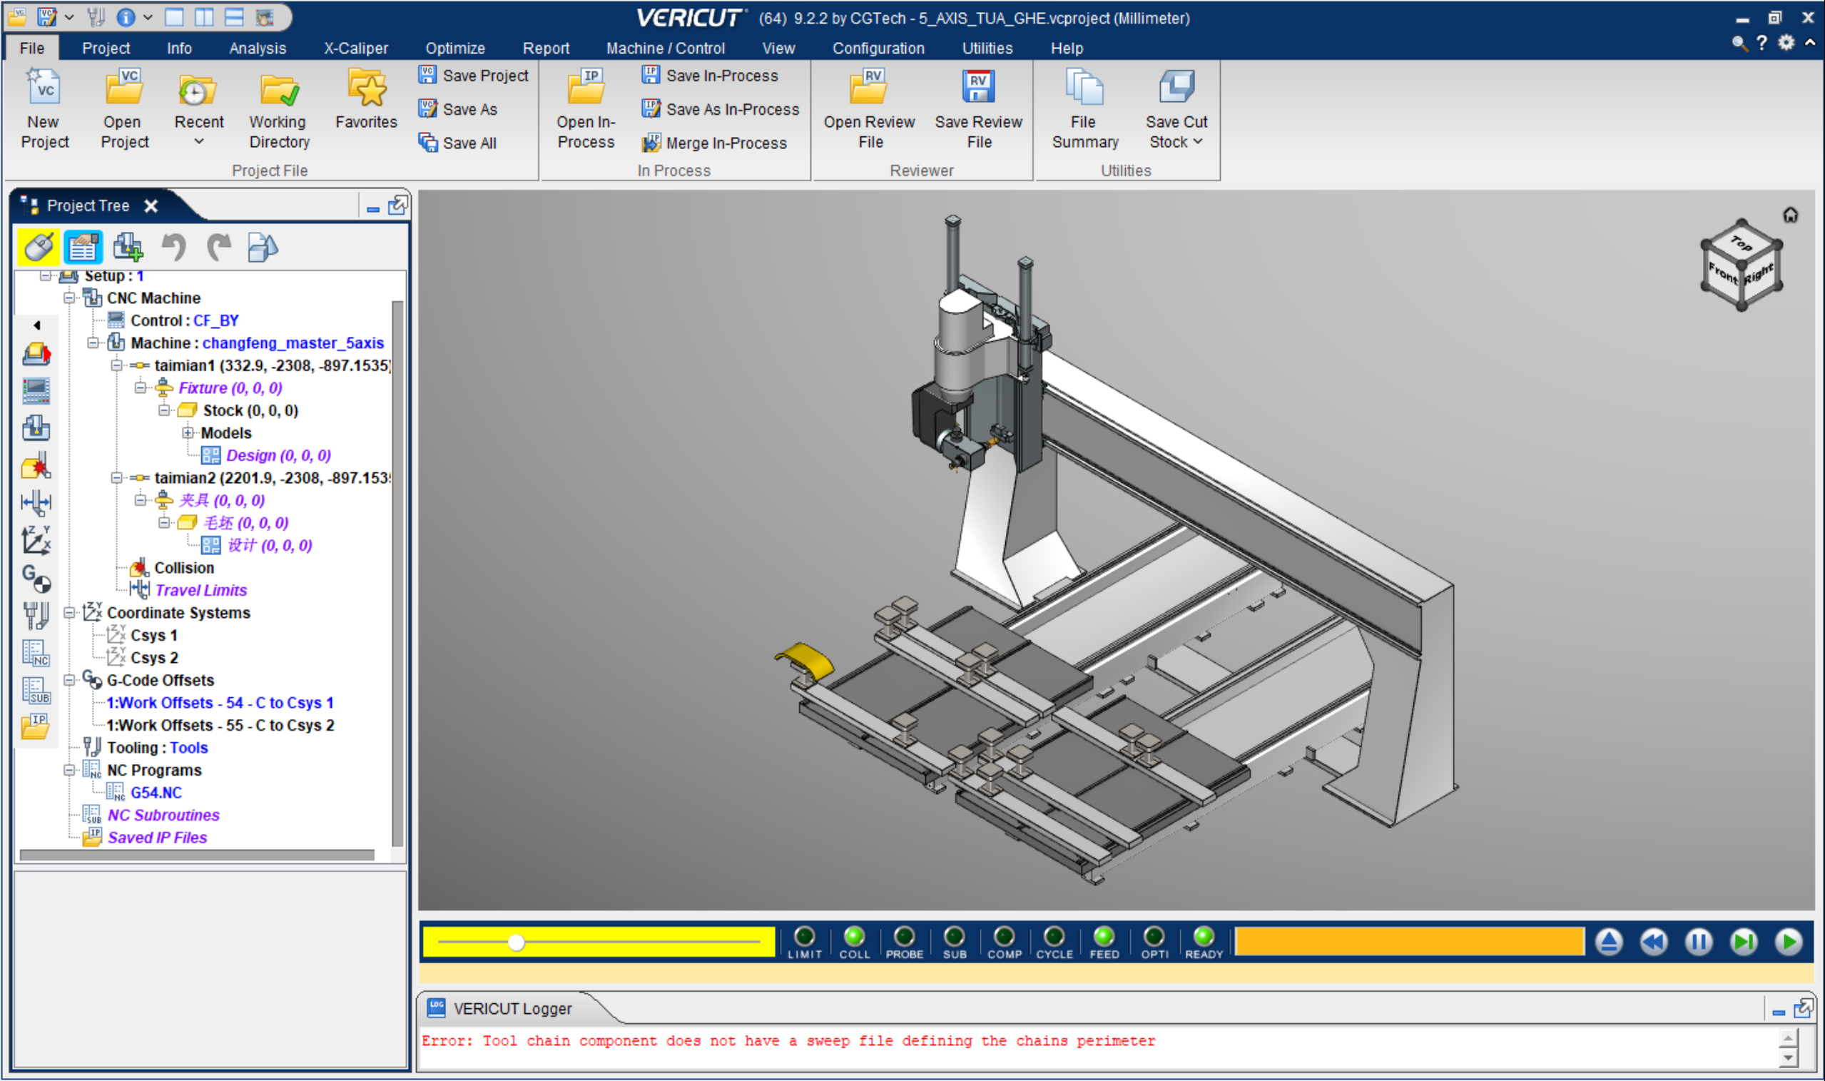The height and width of the screenshot is (1081, 1825).
Task: Select G54.NC in the project tree
Action: 156,793
